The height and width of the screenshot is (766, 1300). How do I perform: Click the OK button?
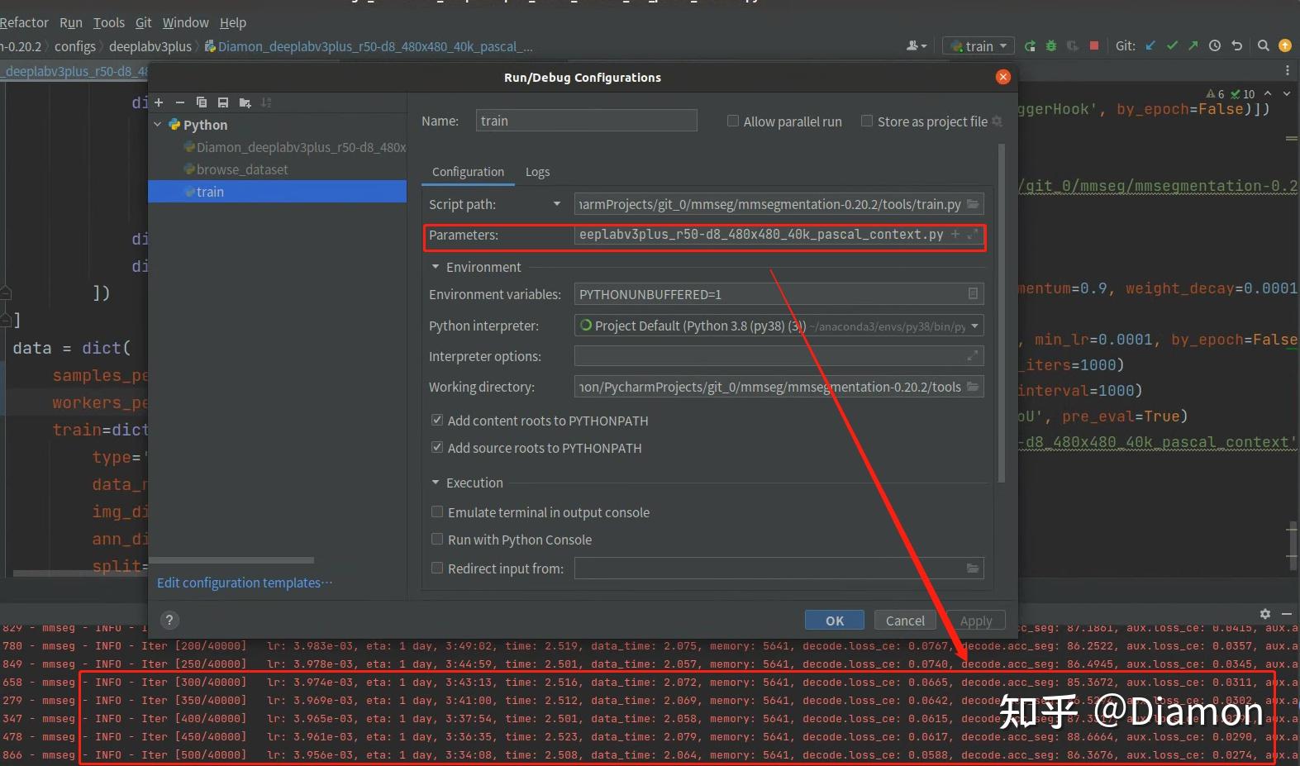click(x=834, y=621)
